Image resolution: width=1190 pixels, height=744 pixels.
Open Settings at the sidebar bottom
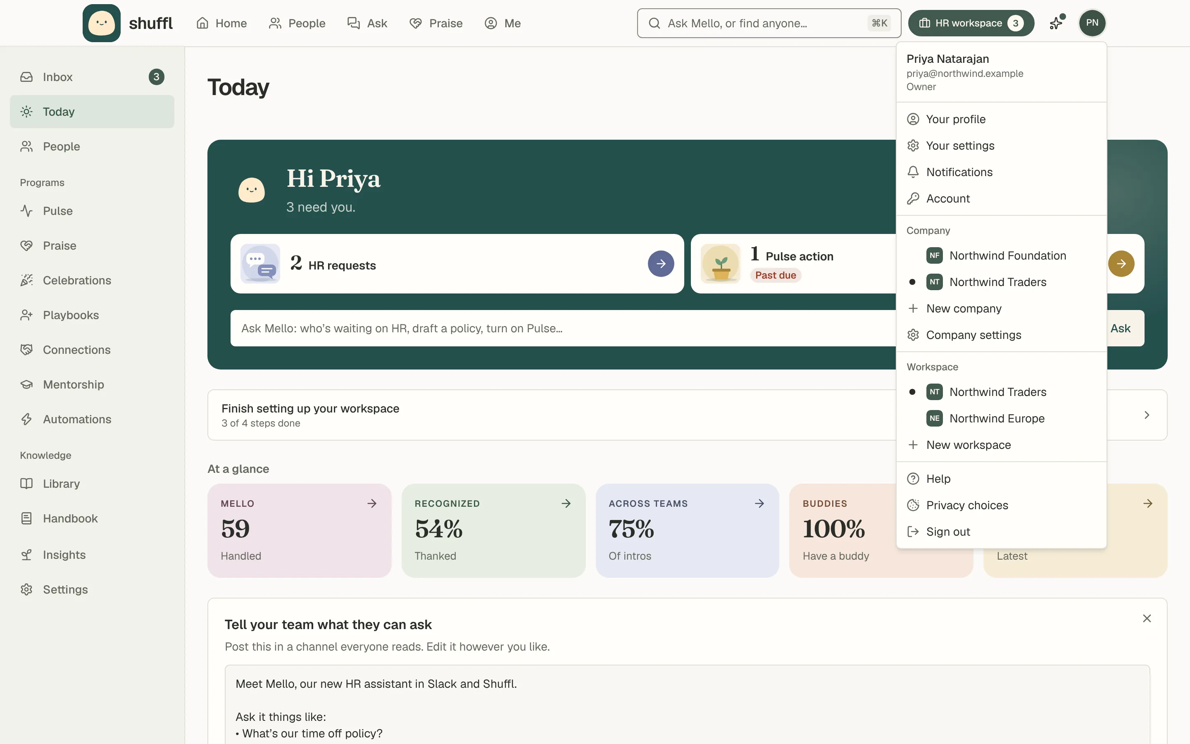(x=92, y=589)
